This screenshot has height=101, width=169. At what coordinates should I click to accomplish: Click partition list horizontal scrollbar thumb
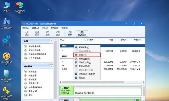pos(93,82)
